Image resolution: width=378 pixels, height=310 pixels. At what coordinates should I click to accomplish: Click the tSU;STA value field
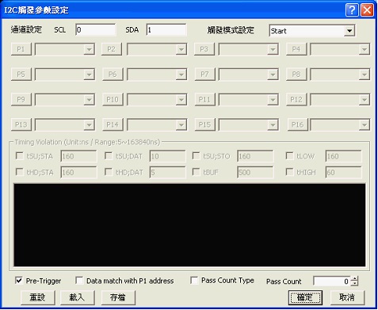pos(78,156)
